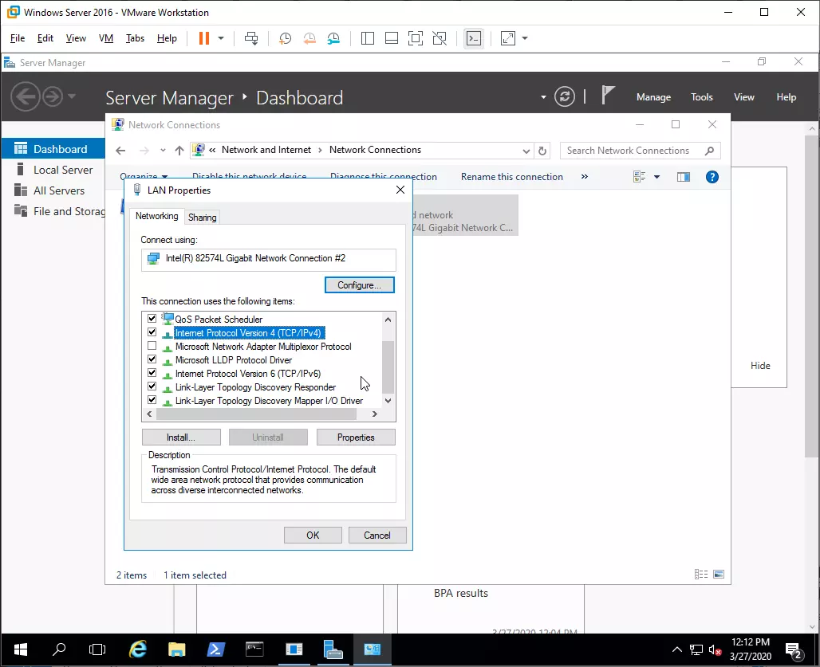Uncheck Internet Protocol Version 6 (TCP/IPv6)
820x667 pixels.
[x=152, y=373]
